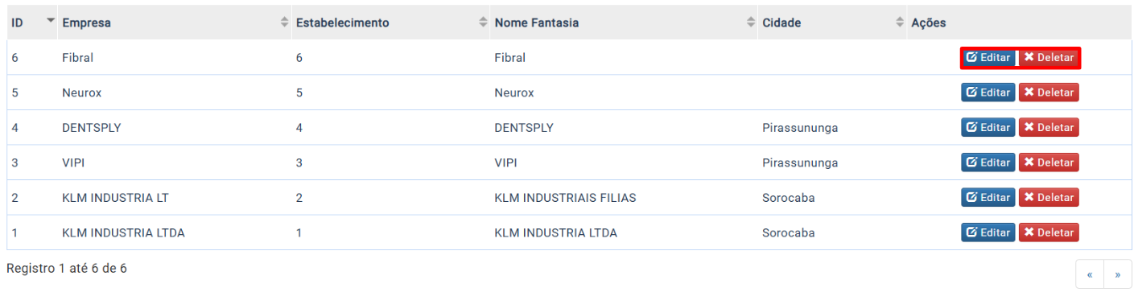Viewport: 1134px width, 292px height.
Task: Edit KLM INDUSTRIA LT row
Action: point(988,197)
